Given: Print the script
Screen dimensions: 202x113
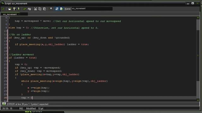Looking at the screenshot, I should click(x=19, y=9).
